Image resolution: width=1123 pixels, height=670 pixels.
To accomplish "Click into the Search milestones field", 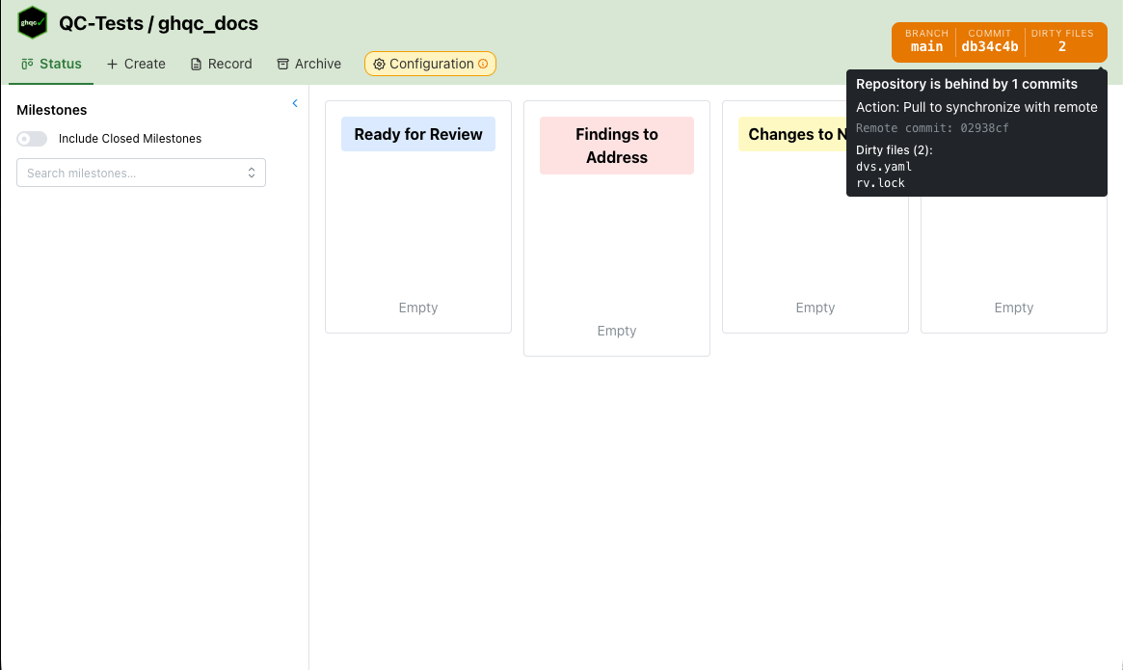I will [130, 174].
